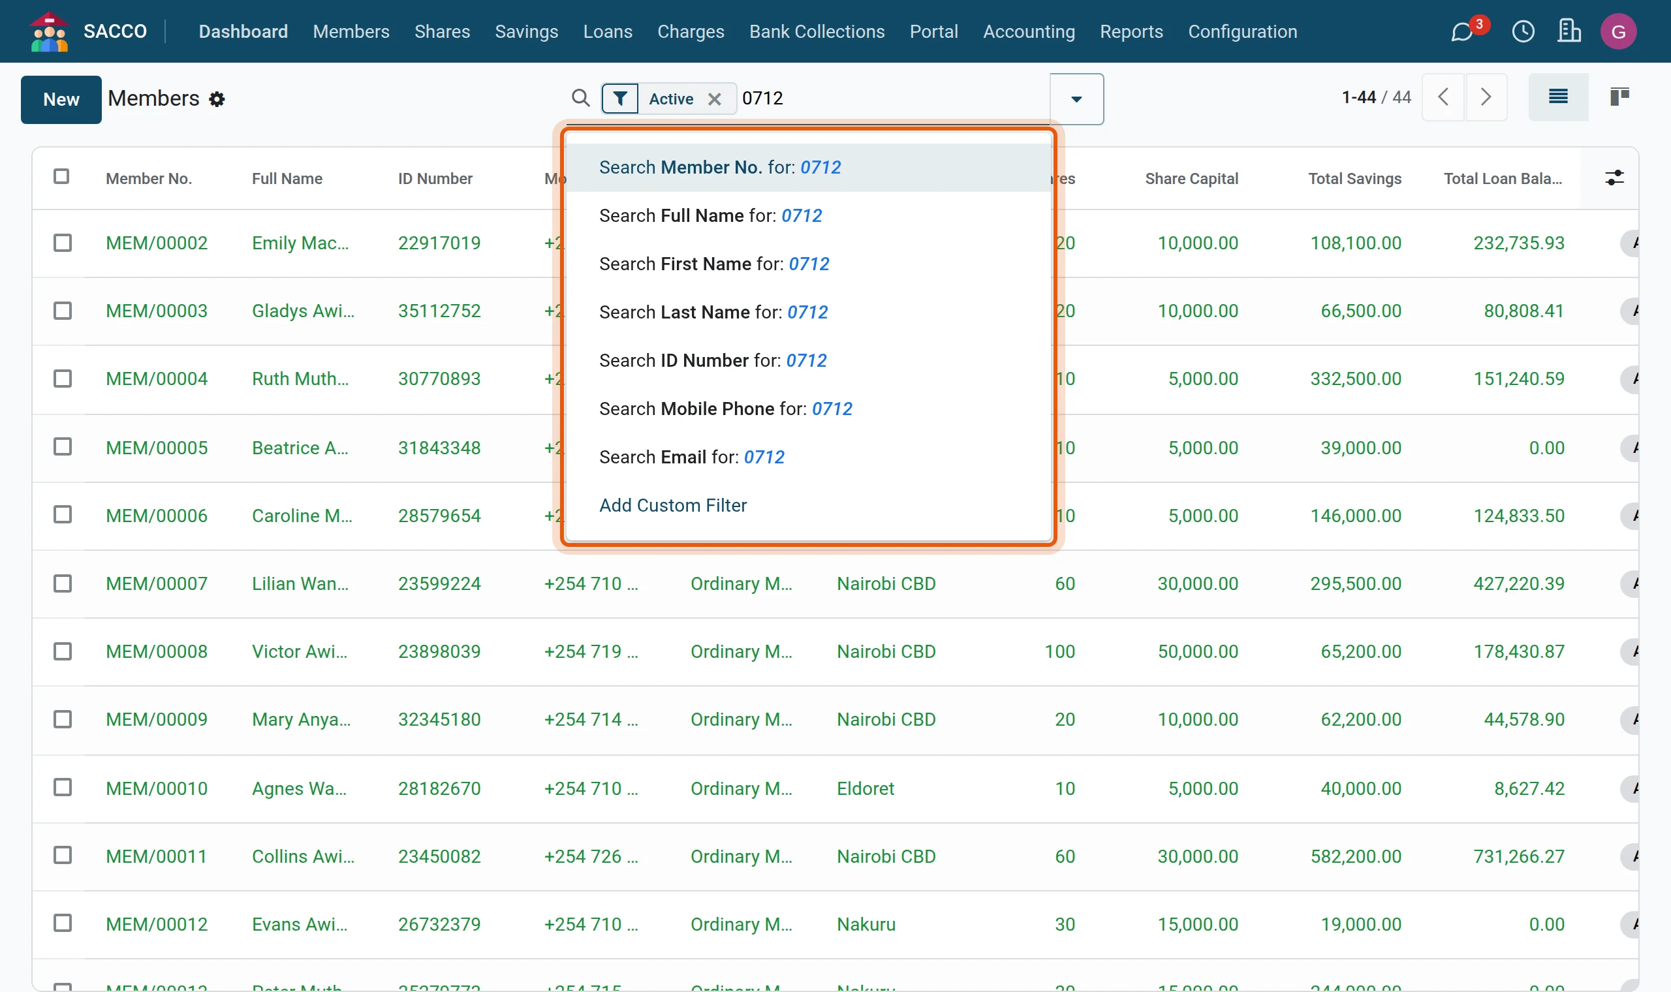
Task: Switch to list view
Action: click(1558, 98)
